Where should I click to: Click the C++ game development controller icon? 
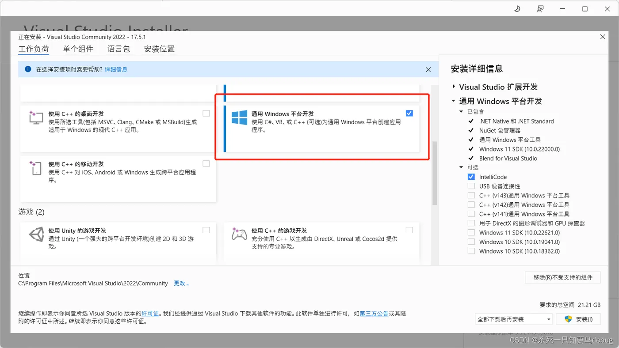(x=239, y=234)
